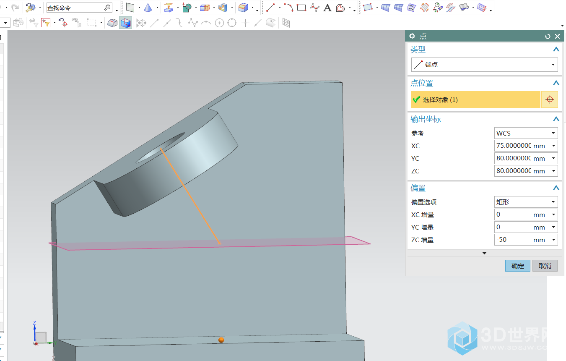Select the arc curve tool
The width and height of the screenshot is (566, 361).
(x=288, y=8)
